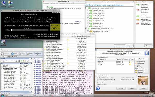Click the Edit (Правка) toolbar icon in the hex editor
The height and width of the screenshot is (97, 155).
[x=28, y=54]
